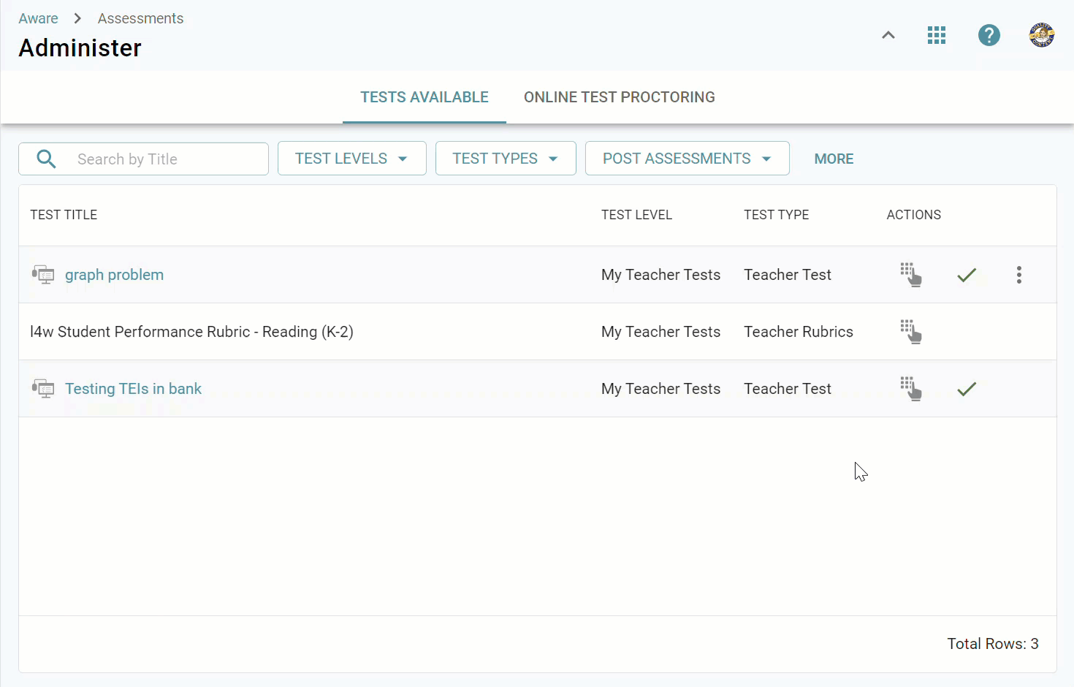
Task: Open the user profile avatar
Action: point(1042,35)
